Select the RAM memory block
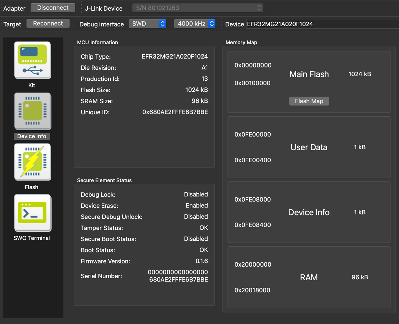Screen dimensions: 399x324 (309, 277)
